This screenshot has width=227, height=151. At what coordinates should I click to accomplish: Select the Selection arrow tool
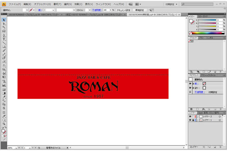click(x=4, y=20)
